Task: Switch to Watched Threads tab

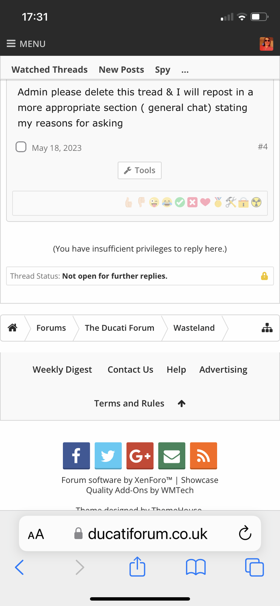Action: pyautogui.click(x=50, y=70)
